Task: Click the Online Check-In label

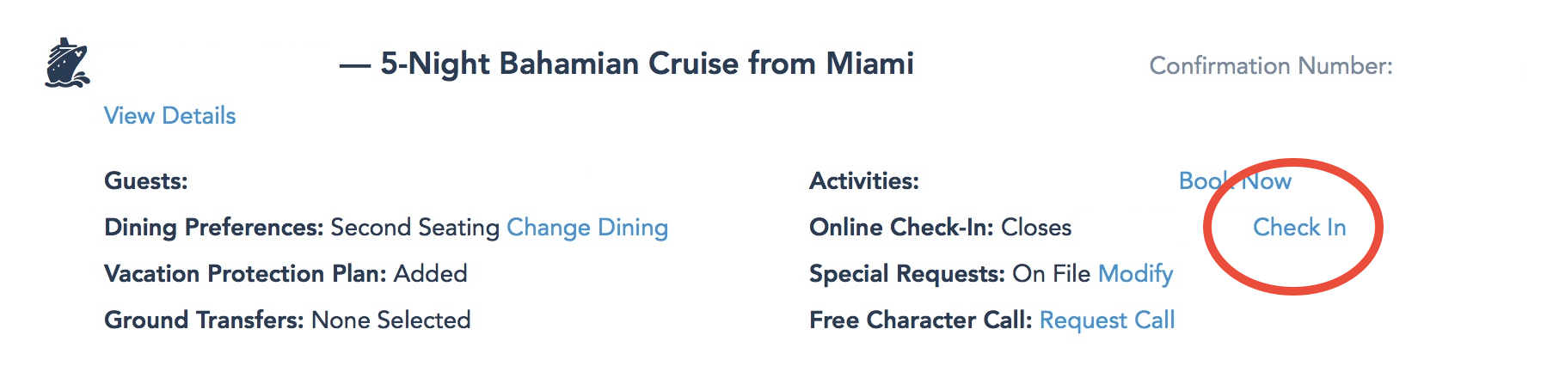Action: 901,228
